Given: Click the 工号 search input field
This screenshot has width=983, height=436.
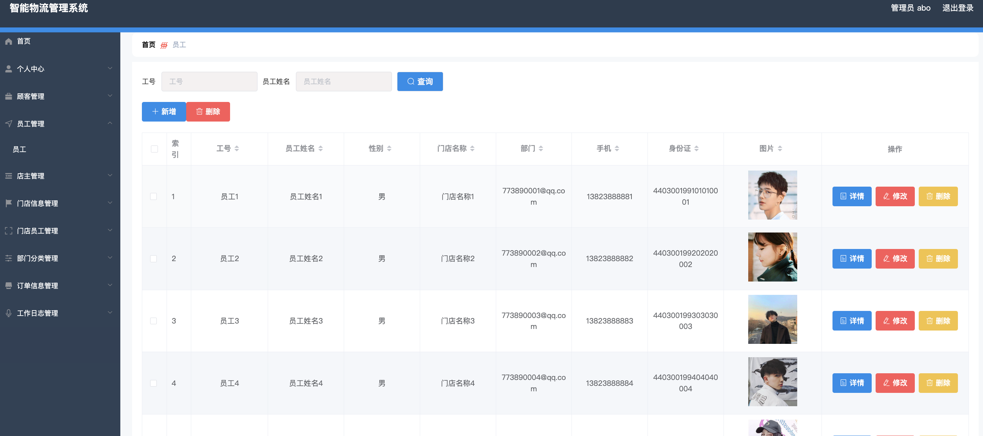Looking at the screenshot, I should pos(209,82).
